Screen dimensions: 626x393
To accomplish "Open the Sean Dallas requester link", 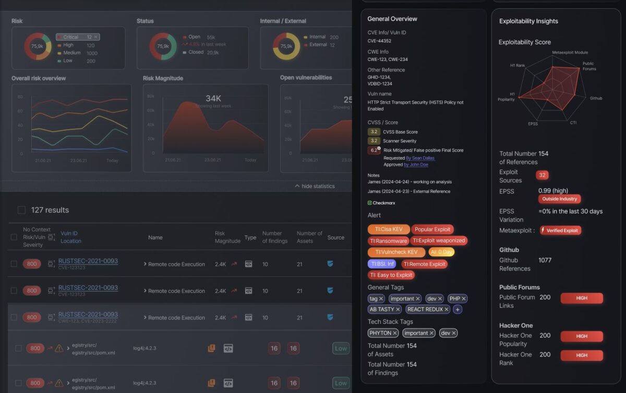I will coord(420,158).
